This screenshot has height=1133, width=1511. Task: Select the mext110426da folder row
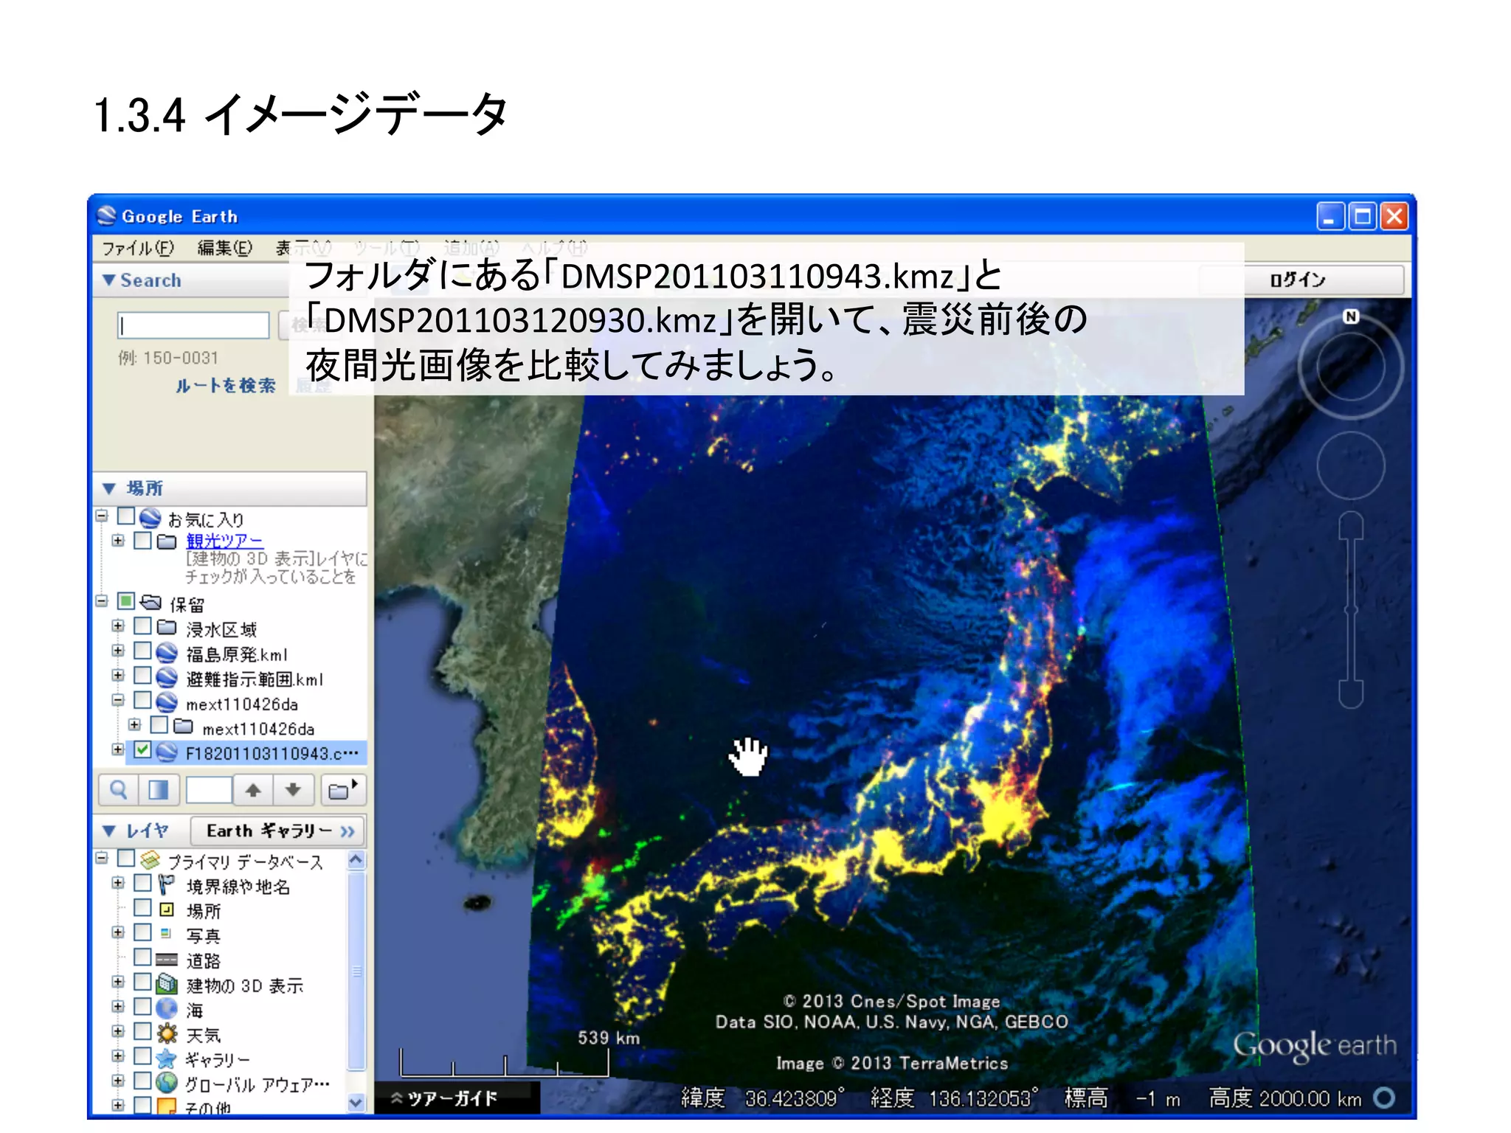258,728
